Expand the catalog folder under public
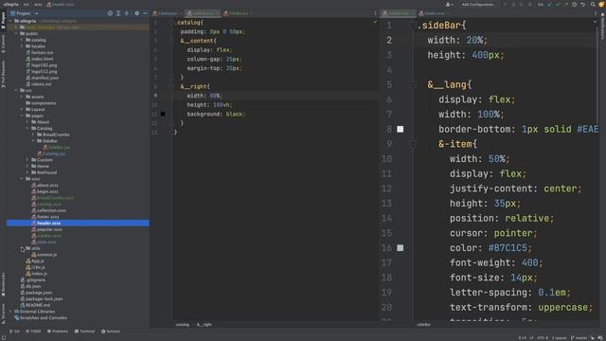Image resolution: width=606 pixels, height=341 pixels. (22, 40)
